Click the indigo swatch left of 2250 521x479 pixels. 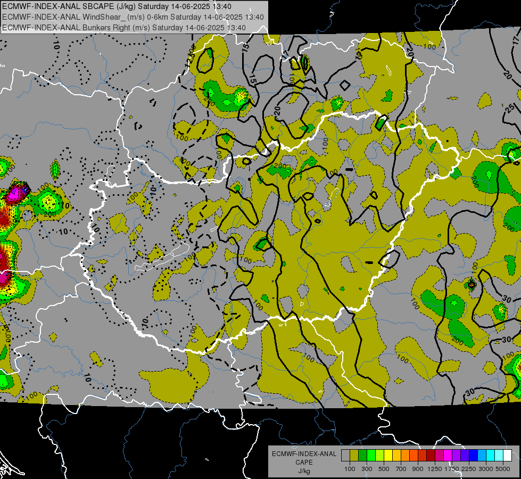coord(465,455)
